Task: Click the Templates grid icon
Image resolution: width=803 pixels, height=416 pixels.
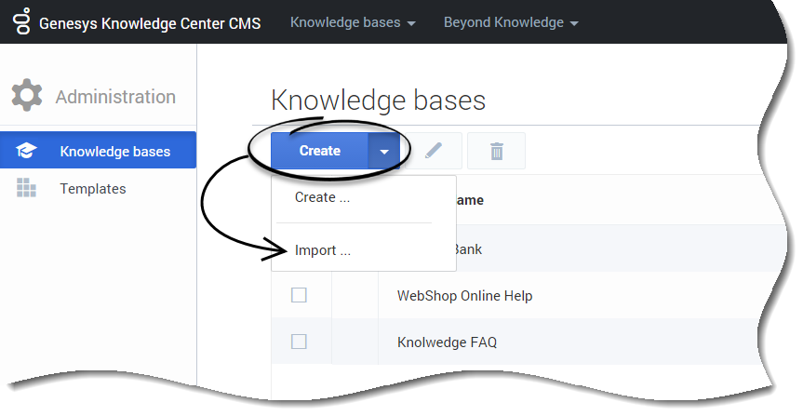Action: click(x=26, y=188)
